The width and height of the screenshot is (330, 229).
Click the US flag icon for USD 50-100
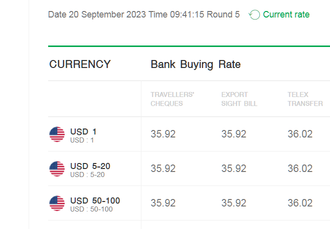click(57, 203)
